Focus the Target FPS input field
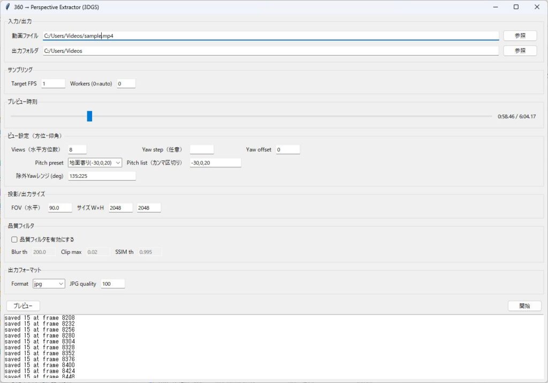The image size is (548, 383). (52, 84)
